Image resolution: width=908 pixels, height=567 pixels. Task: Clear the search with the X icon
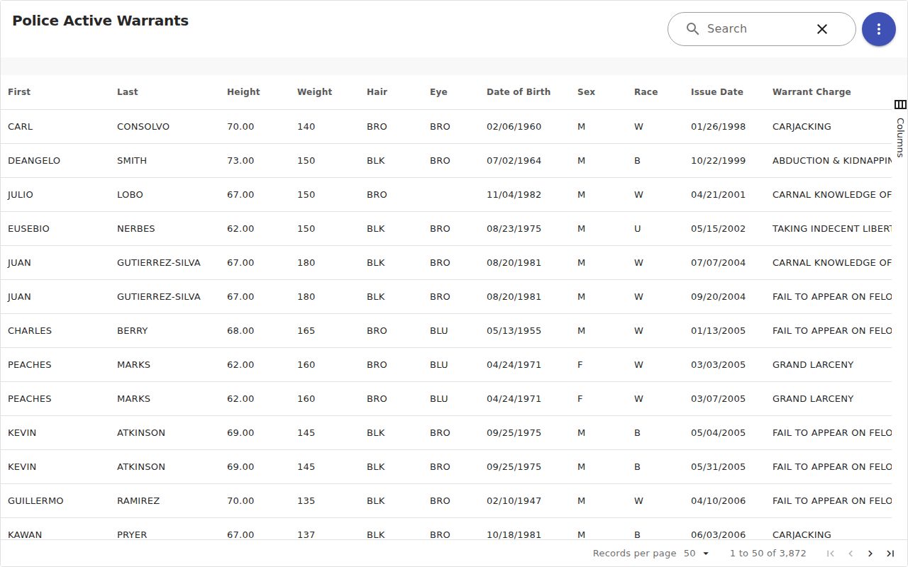(822, 29)
